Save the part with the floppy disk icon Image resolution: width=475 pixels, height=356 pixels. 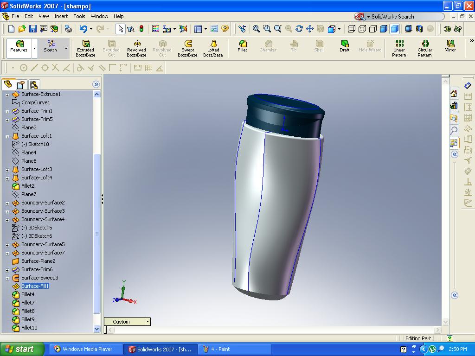click(33, 29)
